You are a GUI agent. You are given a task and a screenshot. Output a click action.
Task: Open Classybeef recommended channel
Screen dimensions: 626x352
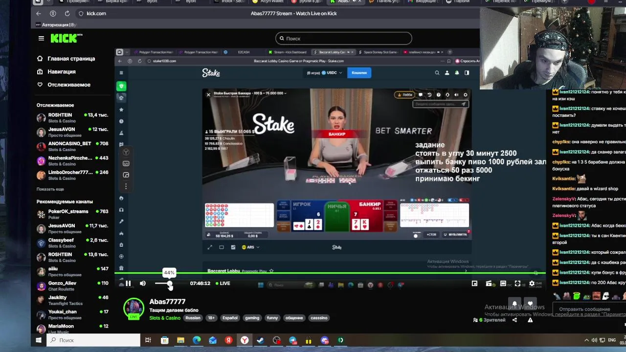pyautogui.click(x=72, y=243)
